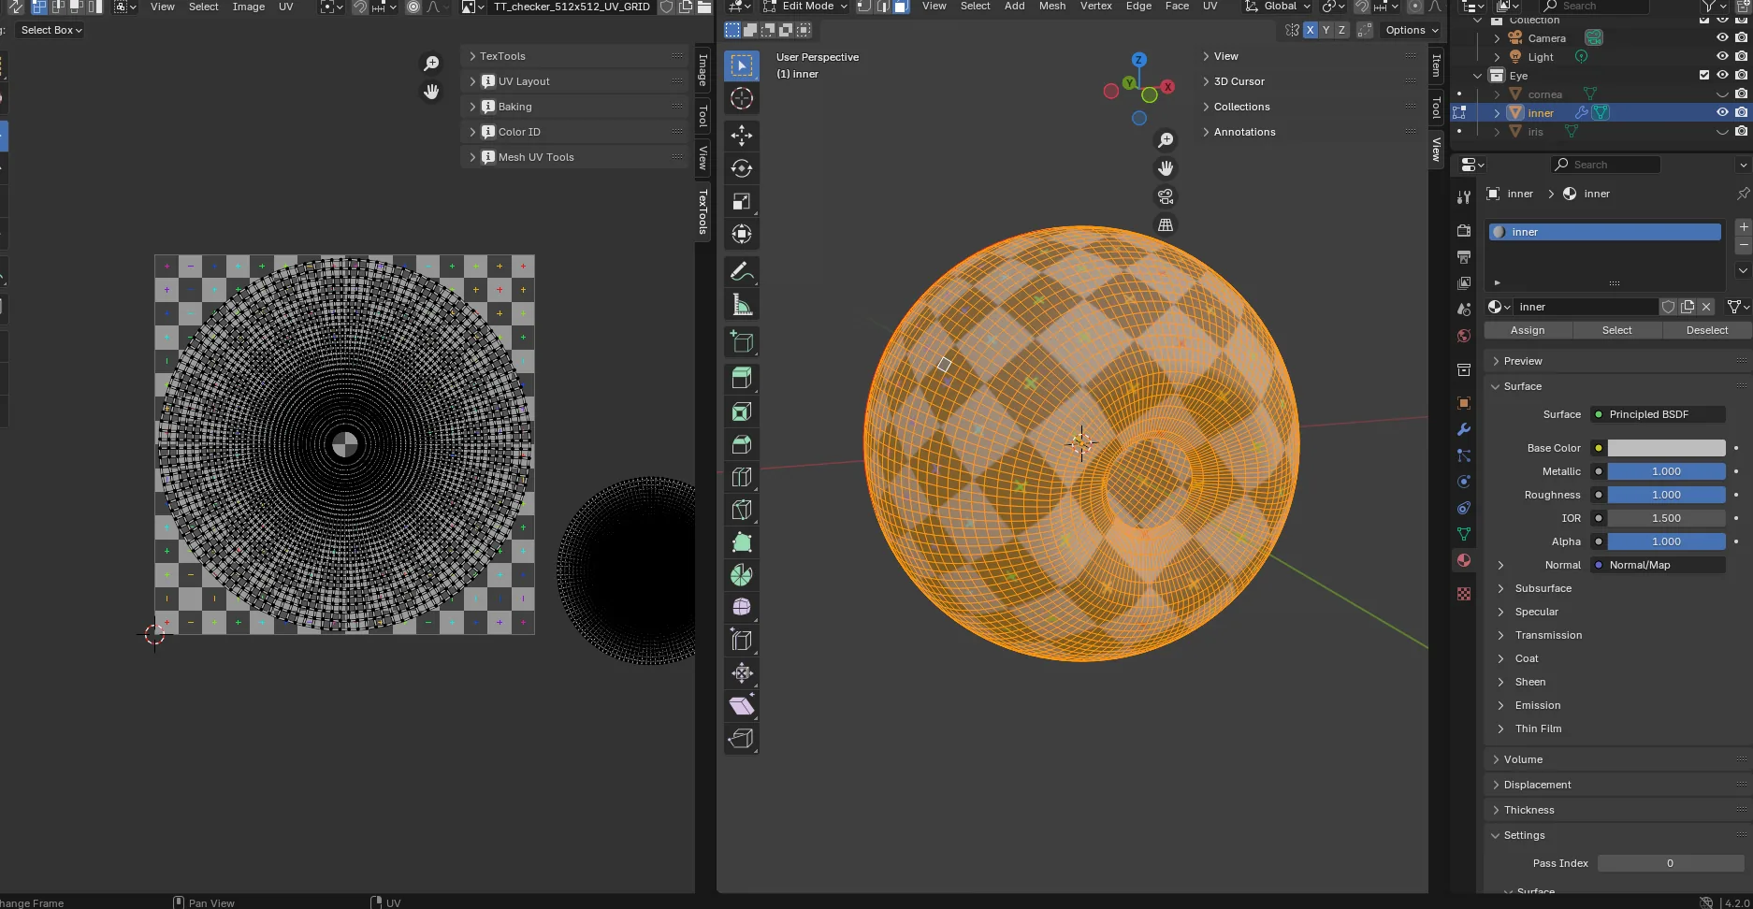Select the Rotate tool in the viewport toolbar
The width and height of the screenshot is (1753, 909).
click(742, 168)
